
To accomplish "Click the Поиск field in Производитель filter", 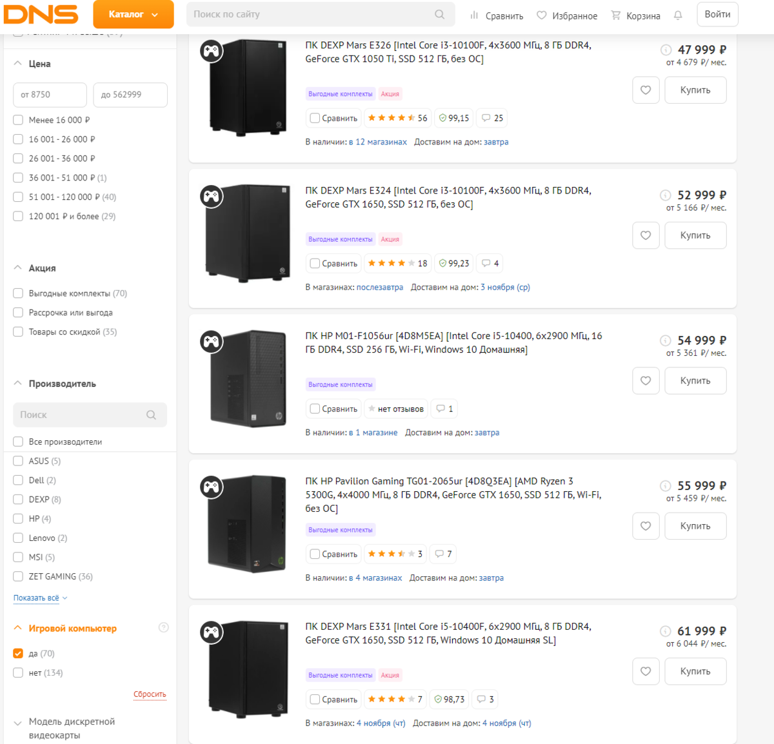I will (x=90, y=415).
